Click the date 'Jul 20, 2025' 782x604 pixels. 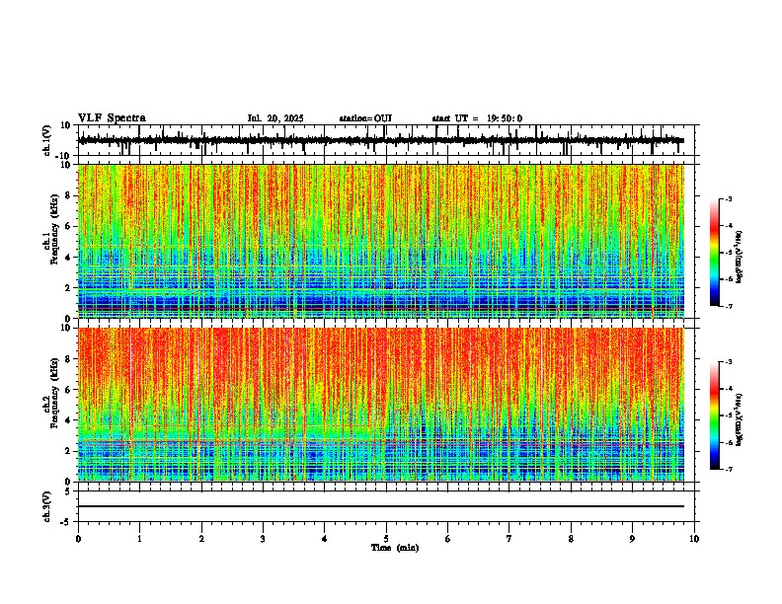(x=275, y=118)
